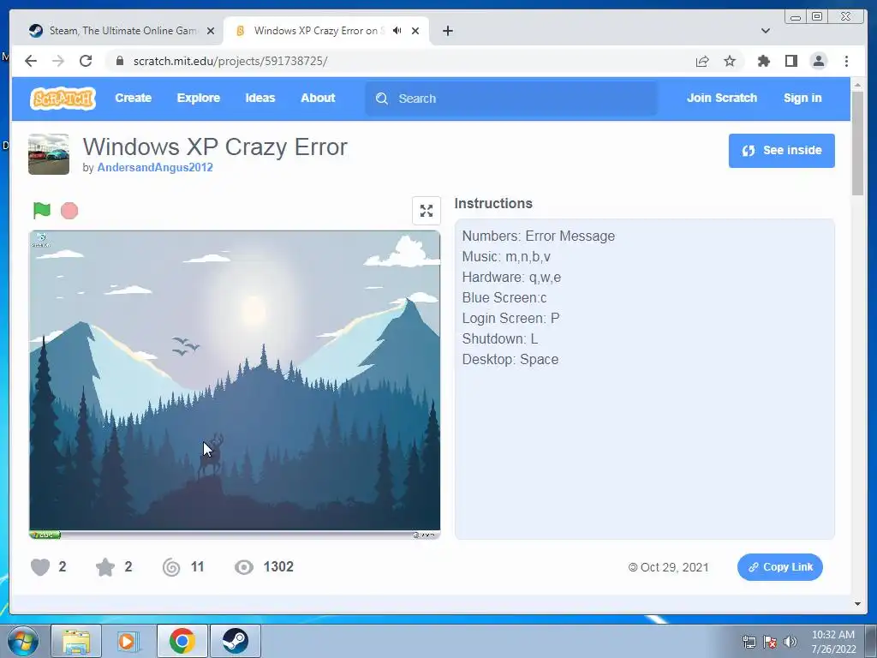877x658 pixels.
Task: Favorite the project with star icon
Action: (x=105, y=567)
